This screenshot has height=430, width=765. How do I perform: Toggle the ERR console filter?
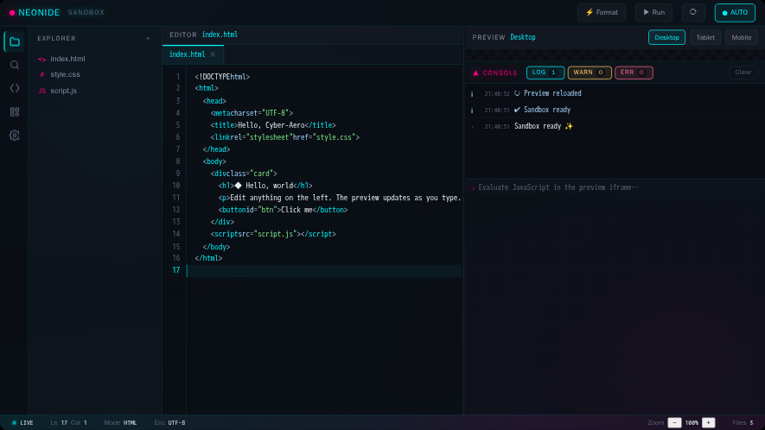[634, 73]
